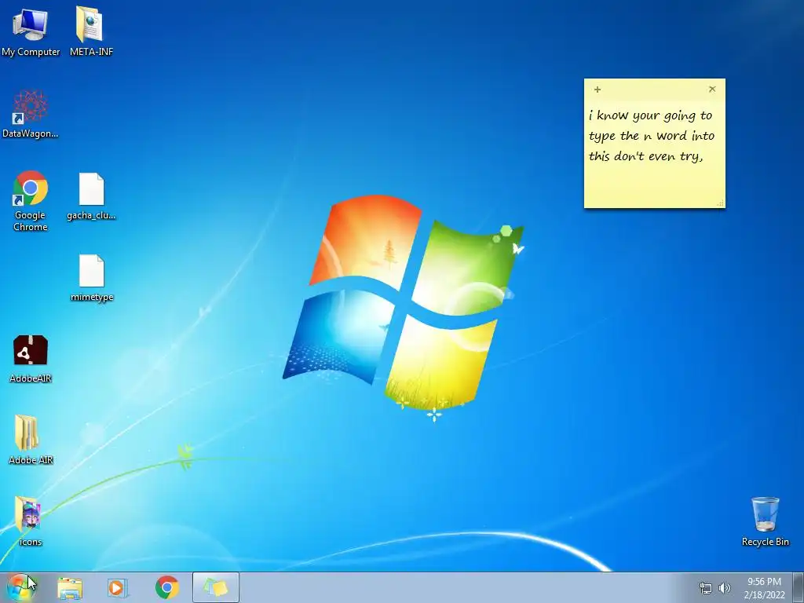Click the Show desktop button at taskbar end
804x603 pixels.
click(799, 587)
